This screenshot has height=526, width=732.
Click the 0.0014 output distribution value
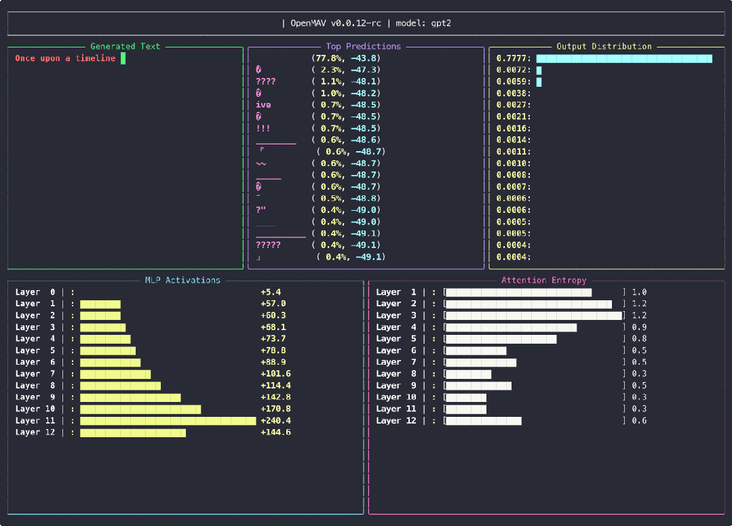[x=514, y=140]
